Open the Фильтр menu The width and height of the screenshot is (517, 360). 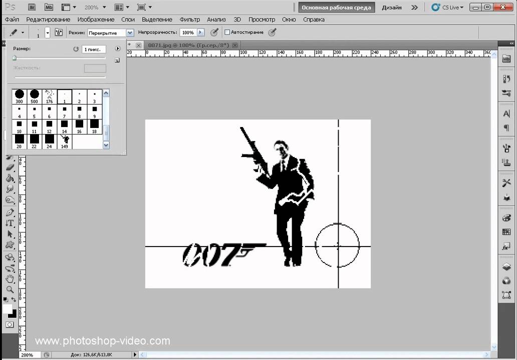189,19
